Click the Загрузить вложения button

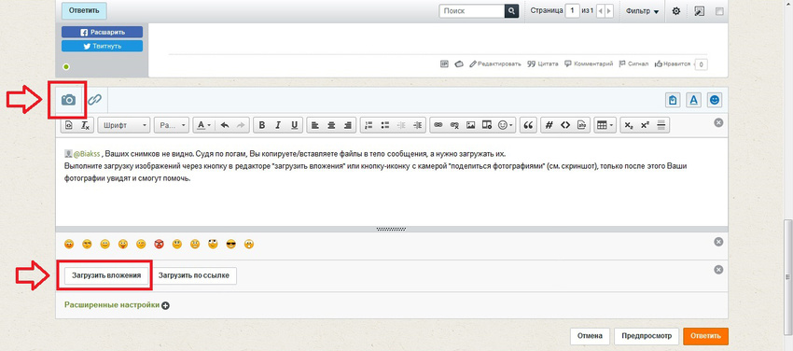pyautogui.click(x=107, y=275)
